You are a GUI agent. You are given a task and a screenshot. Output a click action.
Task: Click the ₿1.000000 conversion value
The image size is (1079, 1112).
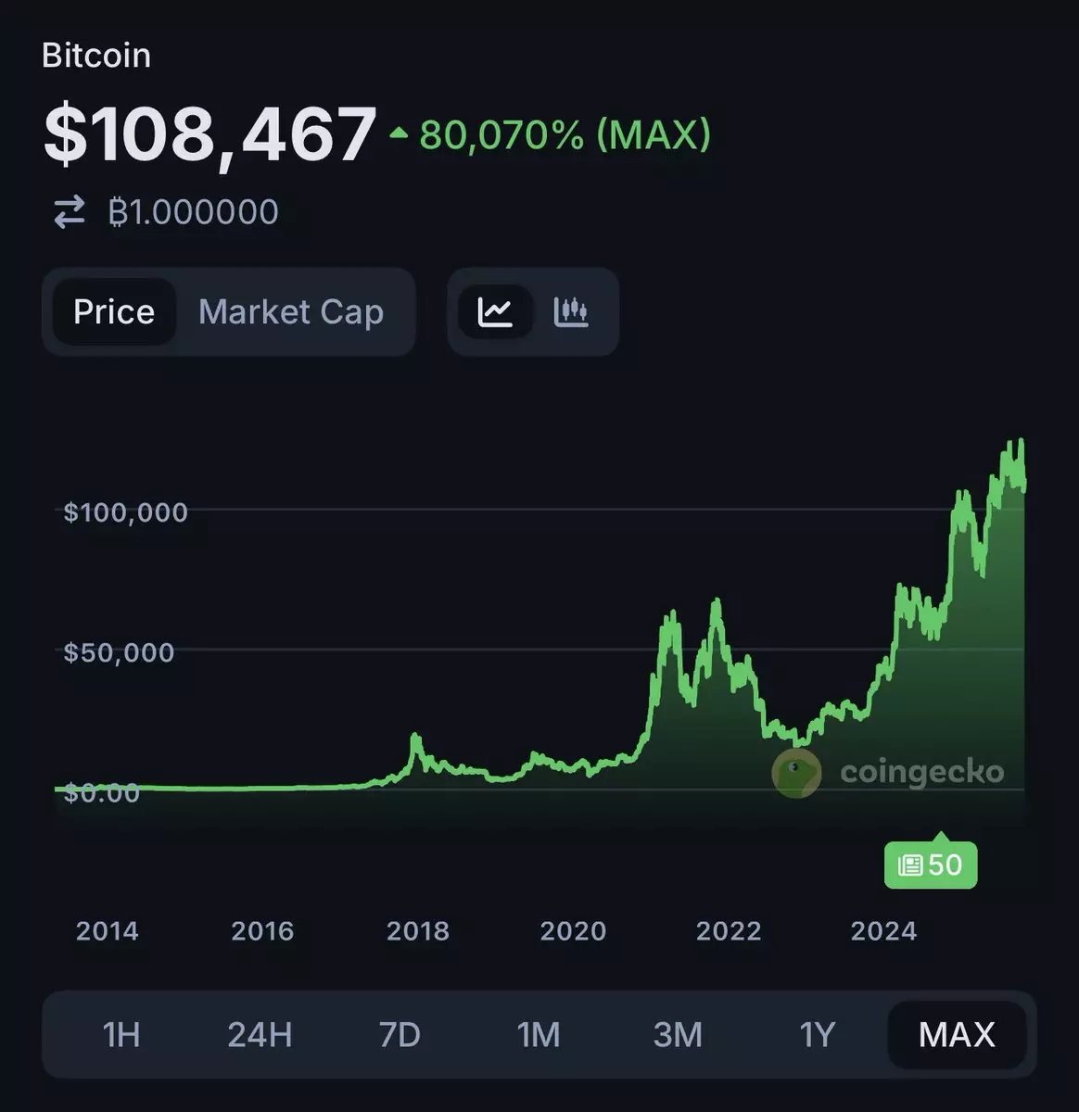[x=193, y=212]
